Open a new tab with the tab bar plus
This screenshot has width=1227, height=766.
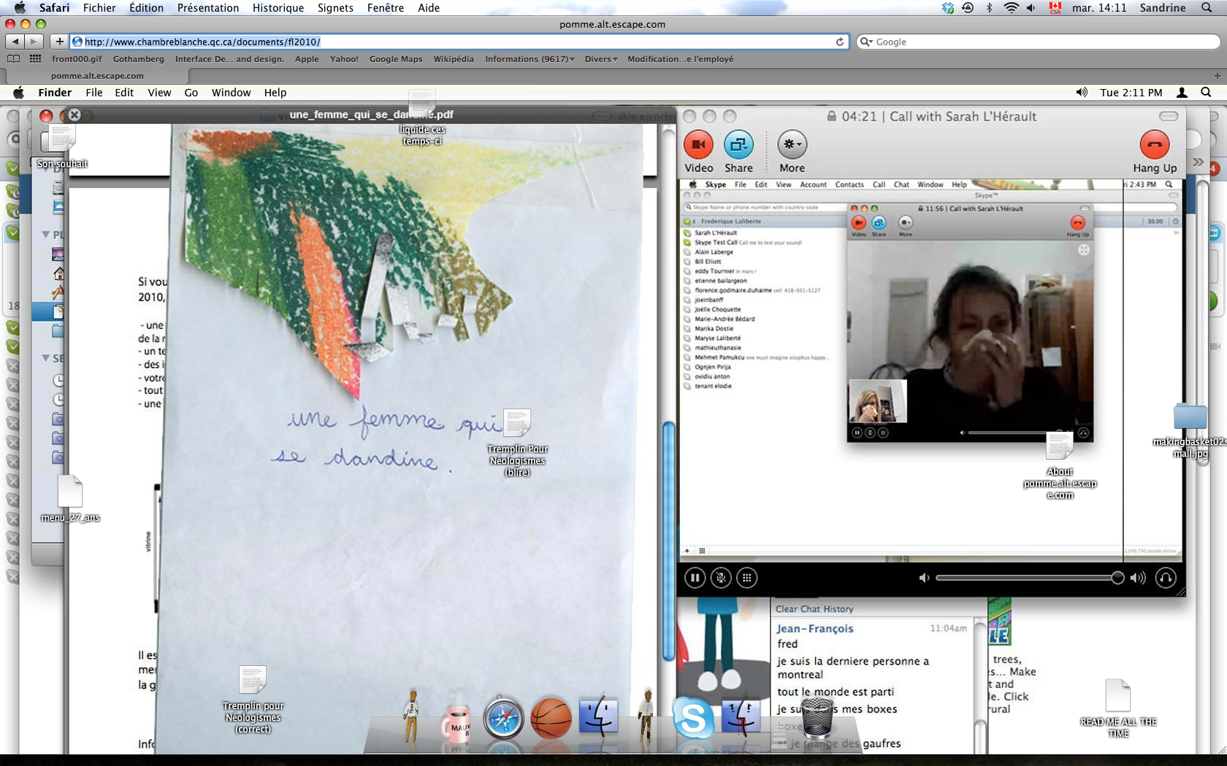point(1217,76)
